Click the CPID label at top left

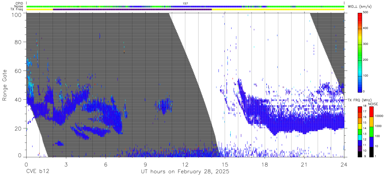20,3
